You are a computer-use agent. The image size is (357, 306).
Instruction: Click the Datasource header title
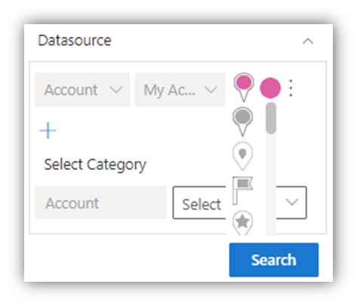click(x=75, y=41)
